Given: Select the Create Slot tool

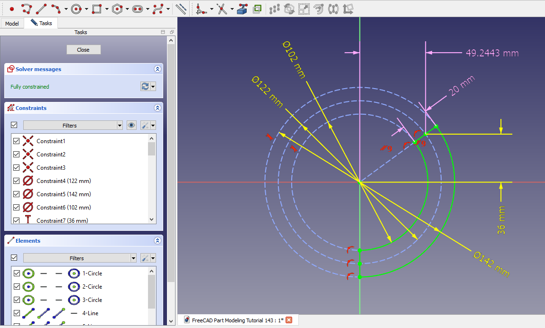Looking at the screenshot, I should pyautogui.click(x=138, y=9).
